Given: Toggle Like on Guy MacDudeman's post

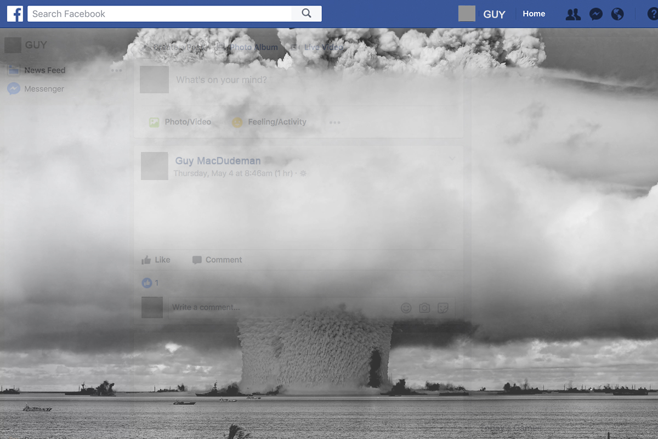Looking at the screenshot, I should [x=155, y=260].
